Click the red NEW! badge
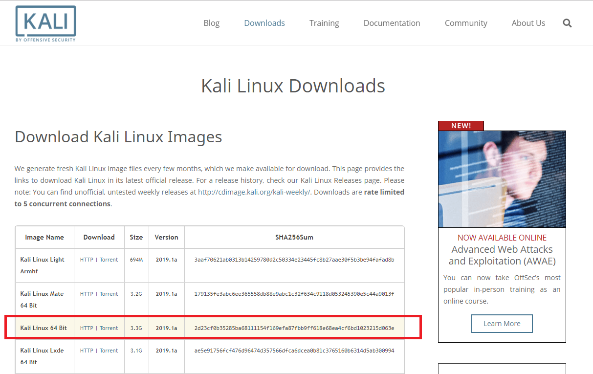 tap(461, 126)
